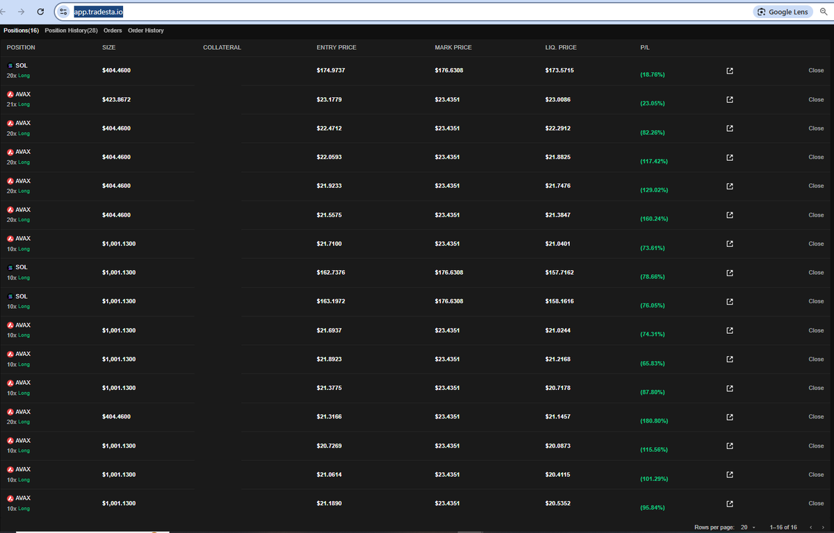
Task: Close the AVAX position entered at $22.4712
Action: [x=816, y=128]
